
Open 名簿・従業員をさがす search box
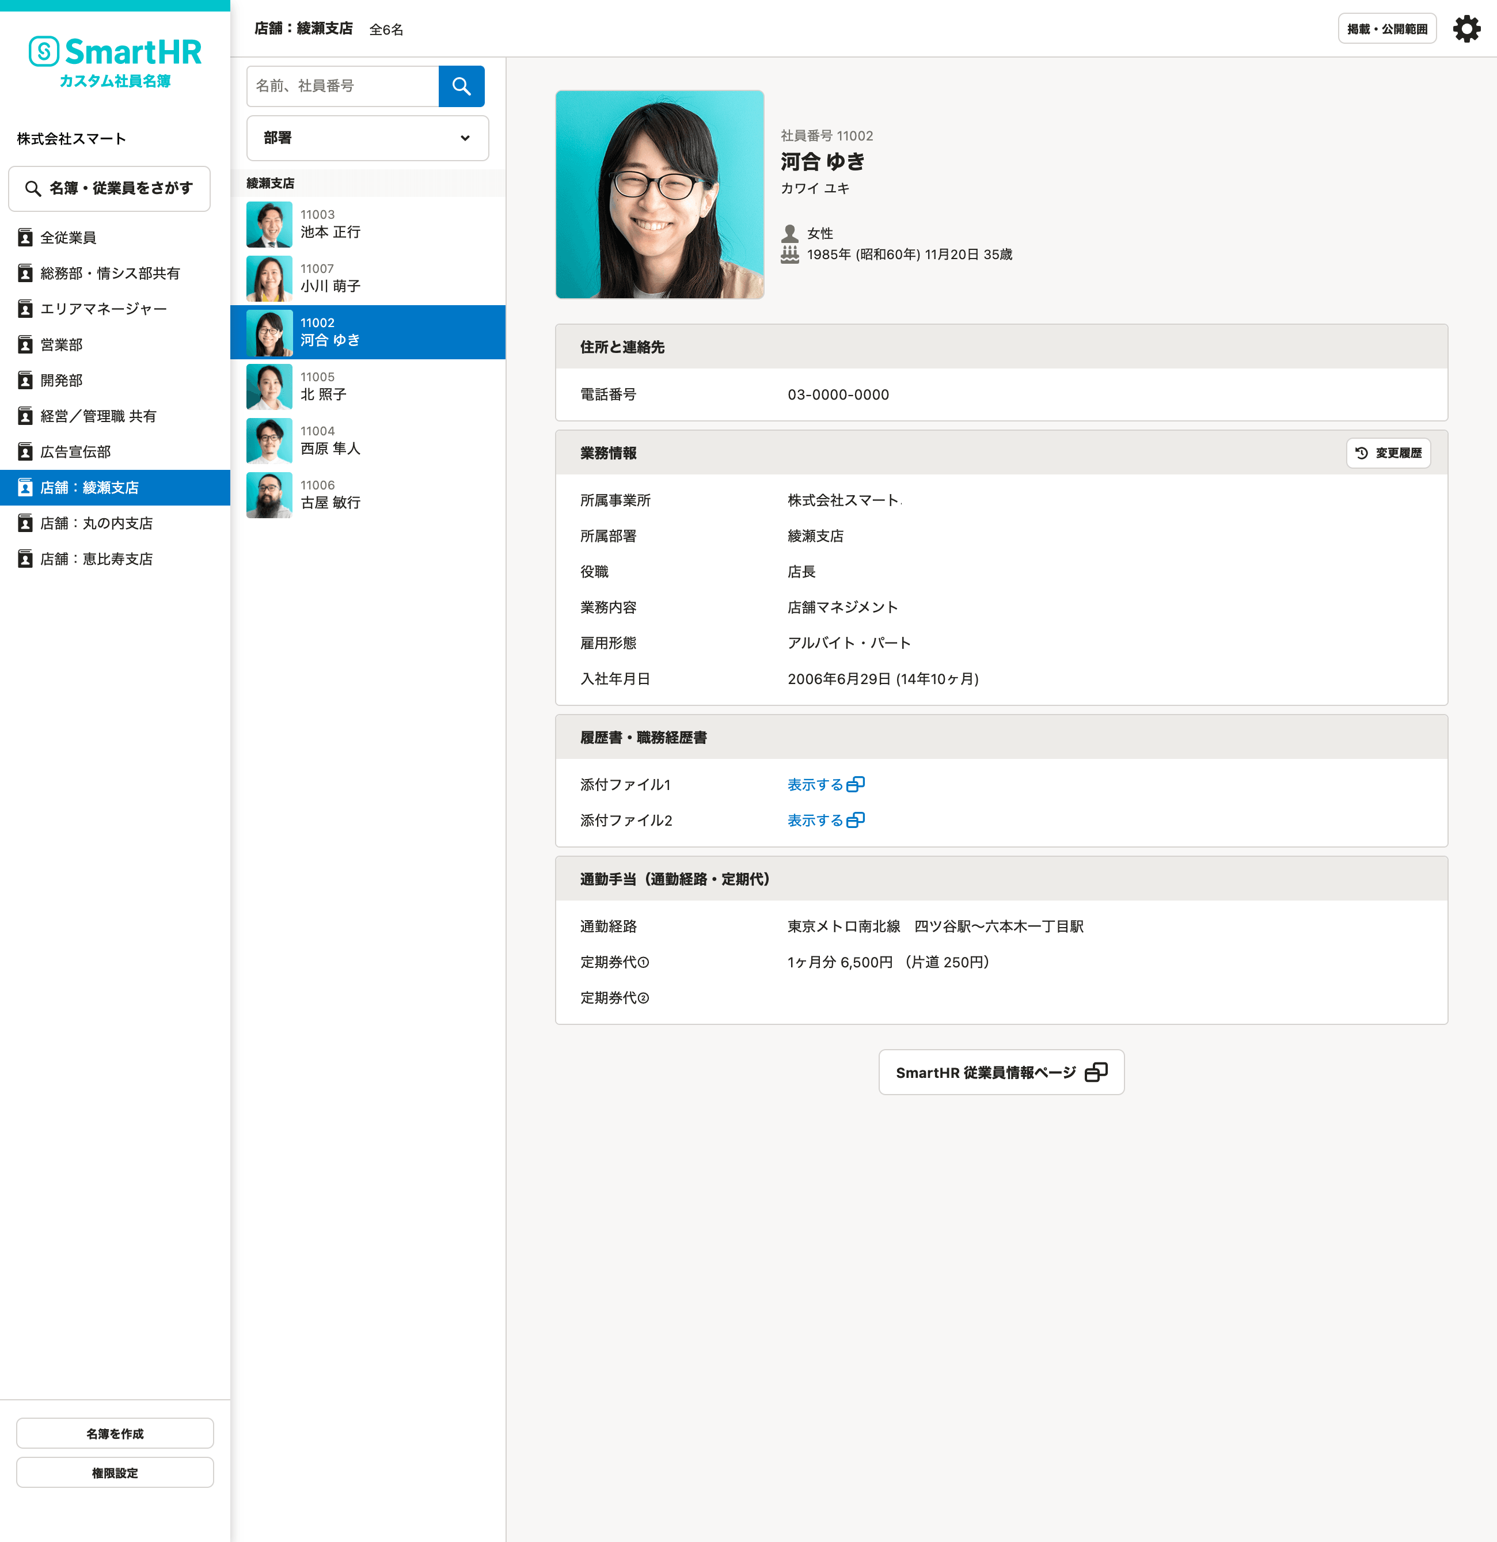coord(109,189)
